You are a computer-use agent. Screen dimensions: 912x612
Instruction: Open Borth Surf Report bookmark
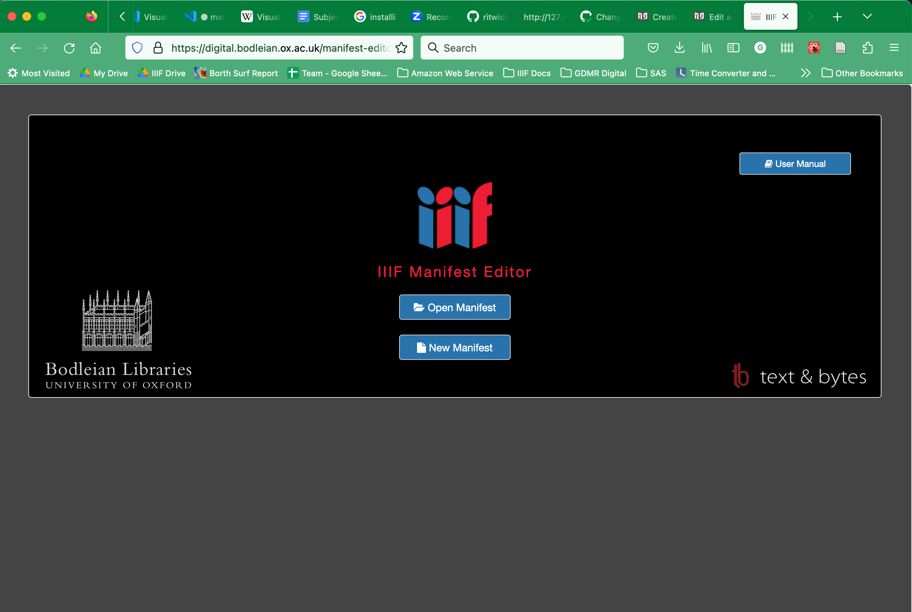pyautogui.click(x=237, y=73)
